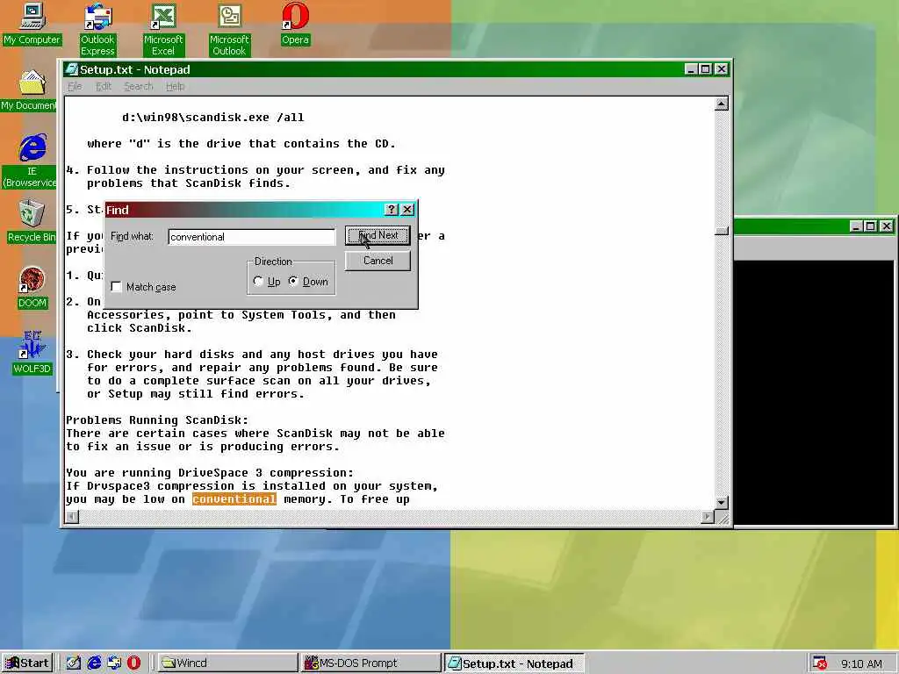The width and height of the screenshot is (899, 674).
Task: Click the vertical scrollbar up arrow in Notepad
Action: 722,104
